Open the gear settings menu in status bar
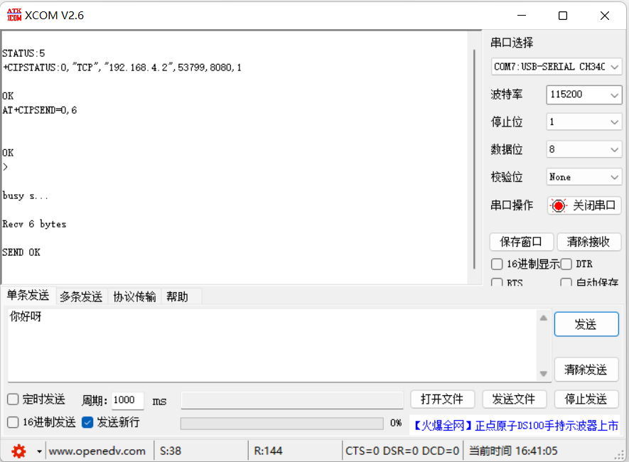 [19, 451]
